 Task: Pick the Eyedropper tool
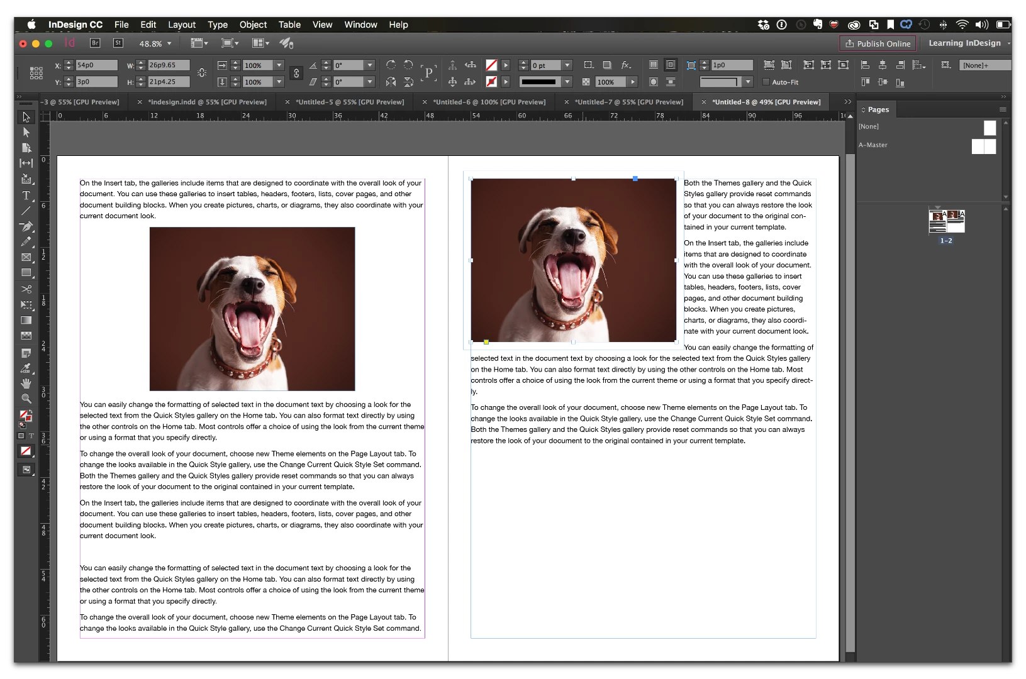(x=26, y=368)
